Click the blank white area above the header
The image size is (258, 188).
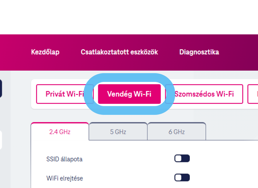(x=128, y=16)
